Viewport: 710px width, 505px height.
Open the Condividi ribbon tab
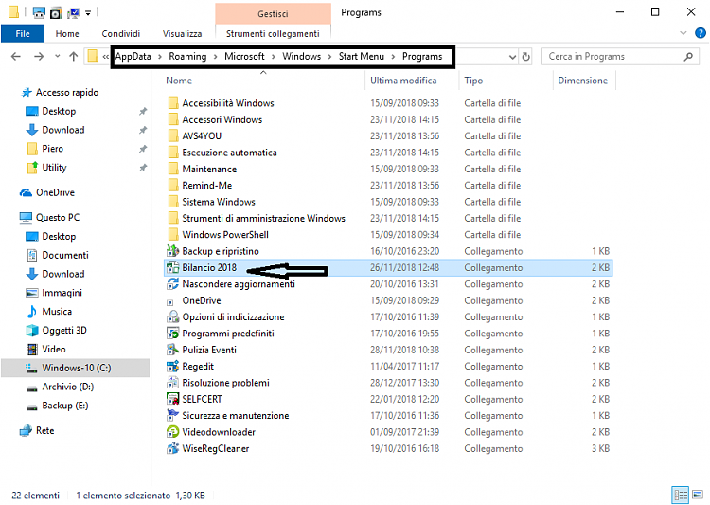[121, 33]
